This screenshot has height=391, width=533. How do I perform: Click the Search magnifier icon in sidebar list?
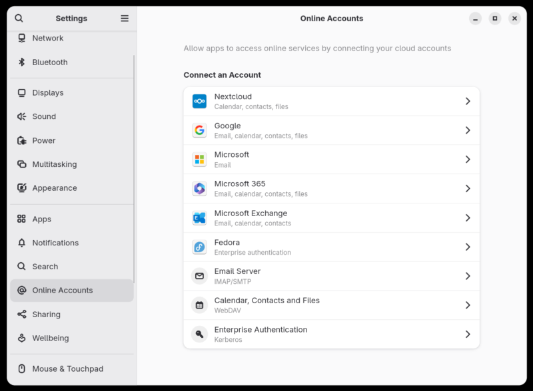[x=21, y=267]
